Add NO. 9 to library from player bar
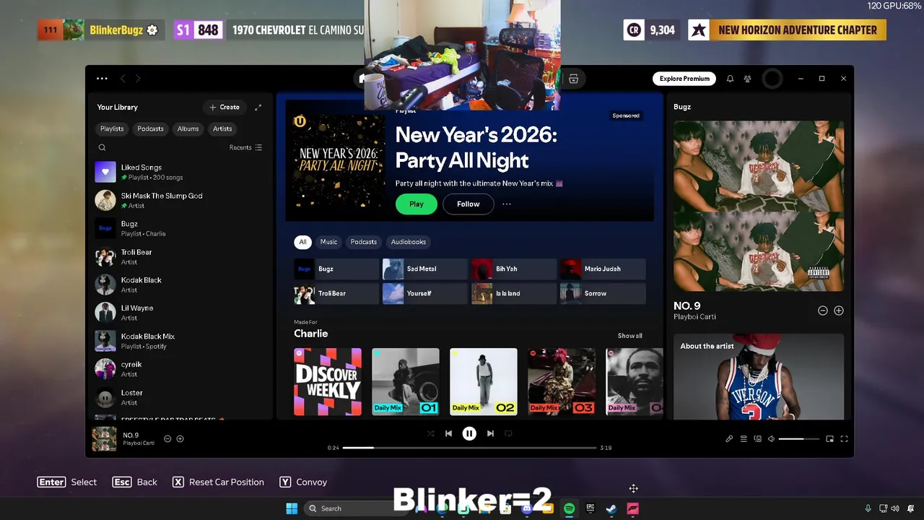Image resolution: width=924 pixels, height=520 pixels. click(x=180, y=438)
